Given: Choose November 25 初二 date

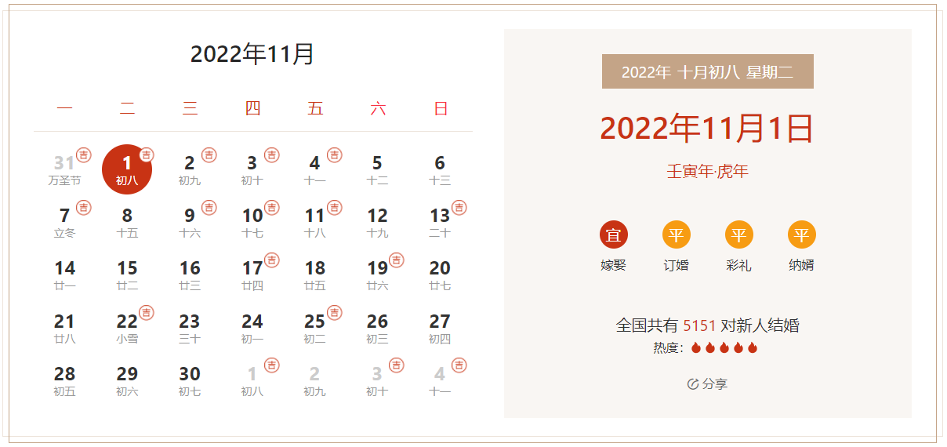Looking at the screenshot, I should [315, 328].
